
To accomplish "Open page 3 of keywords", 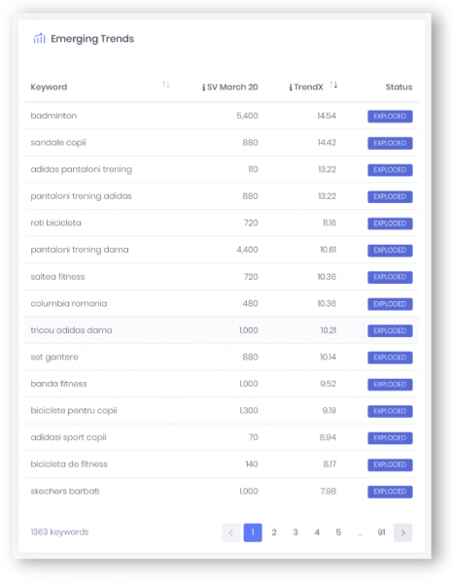I will coord(296,532).
